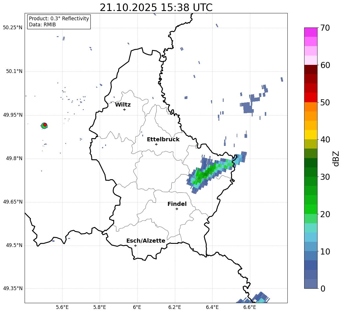Image resolution: width=343 pixels, height=313 pixels.
Task: Click the colorbar tick label 0
Action: click(x=323, y=289)
